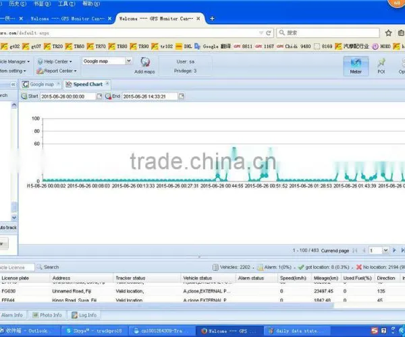The width and height of the screenshot is (405, 337).
Task: Open the HOHO bookmark
Action: coord(381,47)
